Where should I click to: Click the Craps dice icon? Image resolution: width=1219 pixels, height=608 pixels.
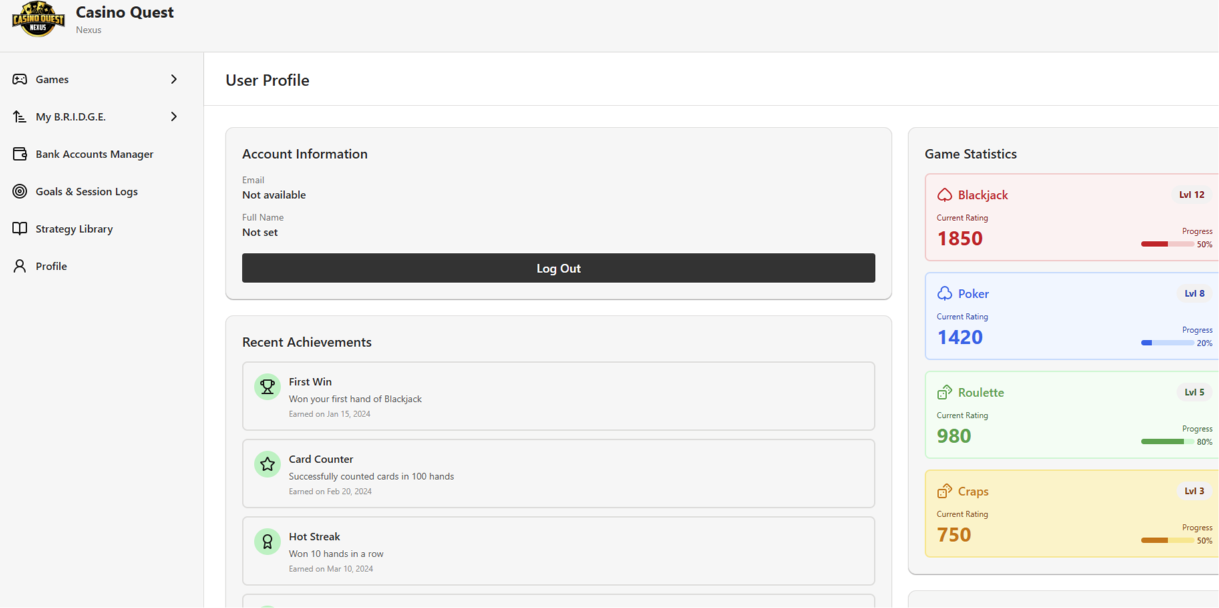pyautogui.click(x=944, y=491)
